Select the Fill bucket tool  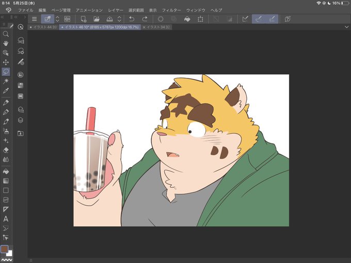[x=6, y=171]
